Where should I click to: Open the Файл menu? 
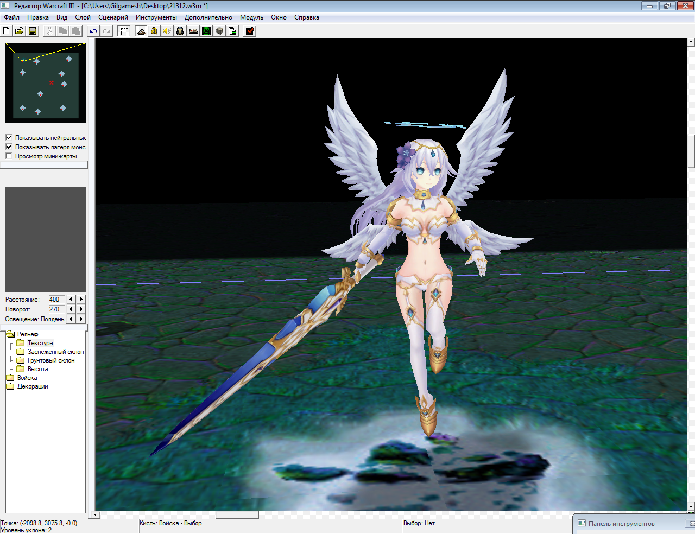click(11, 17)
